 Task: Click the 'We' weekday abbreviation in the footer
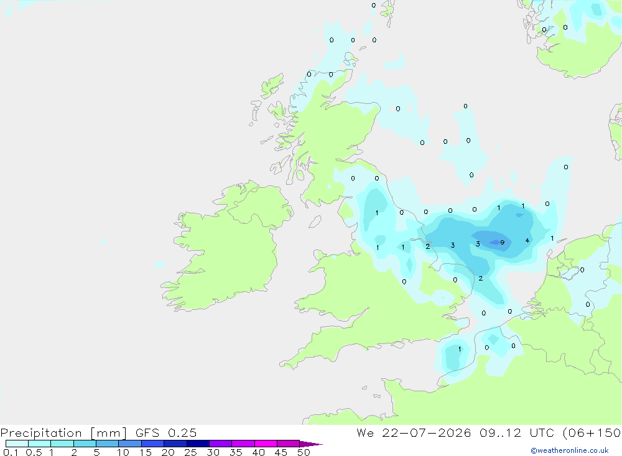coord(365,433)
